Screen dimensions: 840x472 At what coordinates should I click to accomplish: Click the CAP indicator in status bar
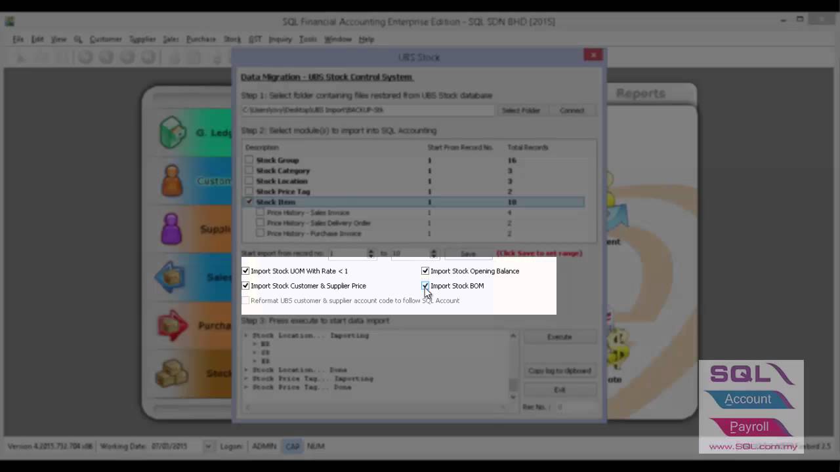click(293, 446)
